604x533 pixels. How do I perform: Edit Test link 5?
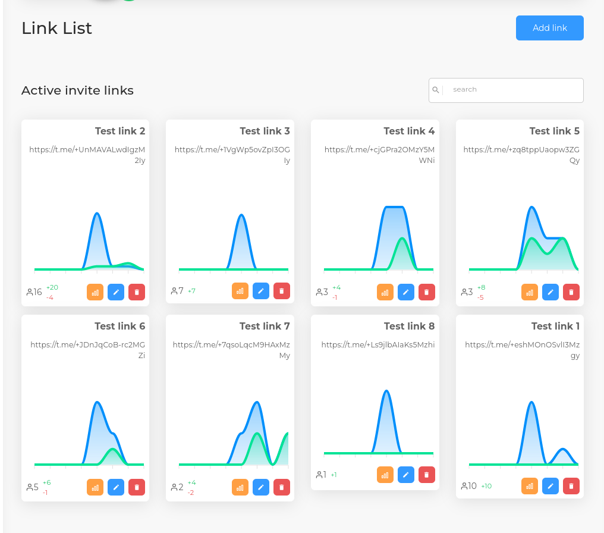[x=550, y=292]
